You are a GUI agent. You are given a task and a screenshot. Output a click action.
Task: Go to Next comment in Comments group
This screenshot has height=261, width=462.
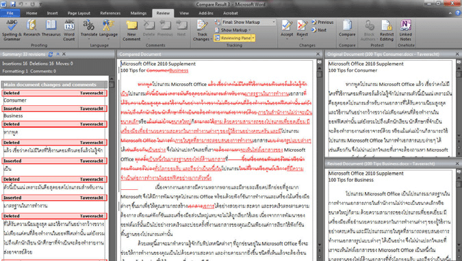181,27
